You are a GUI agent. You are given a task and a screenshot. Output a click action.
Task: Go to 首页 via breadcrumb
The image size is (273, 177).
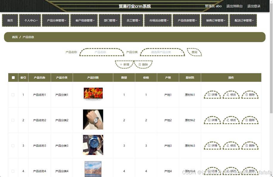(15, 37)
